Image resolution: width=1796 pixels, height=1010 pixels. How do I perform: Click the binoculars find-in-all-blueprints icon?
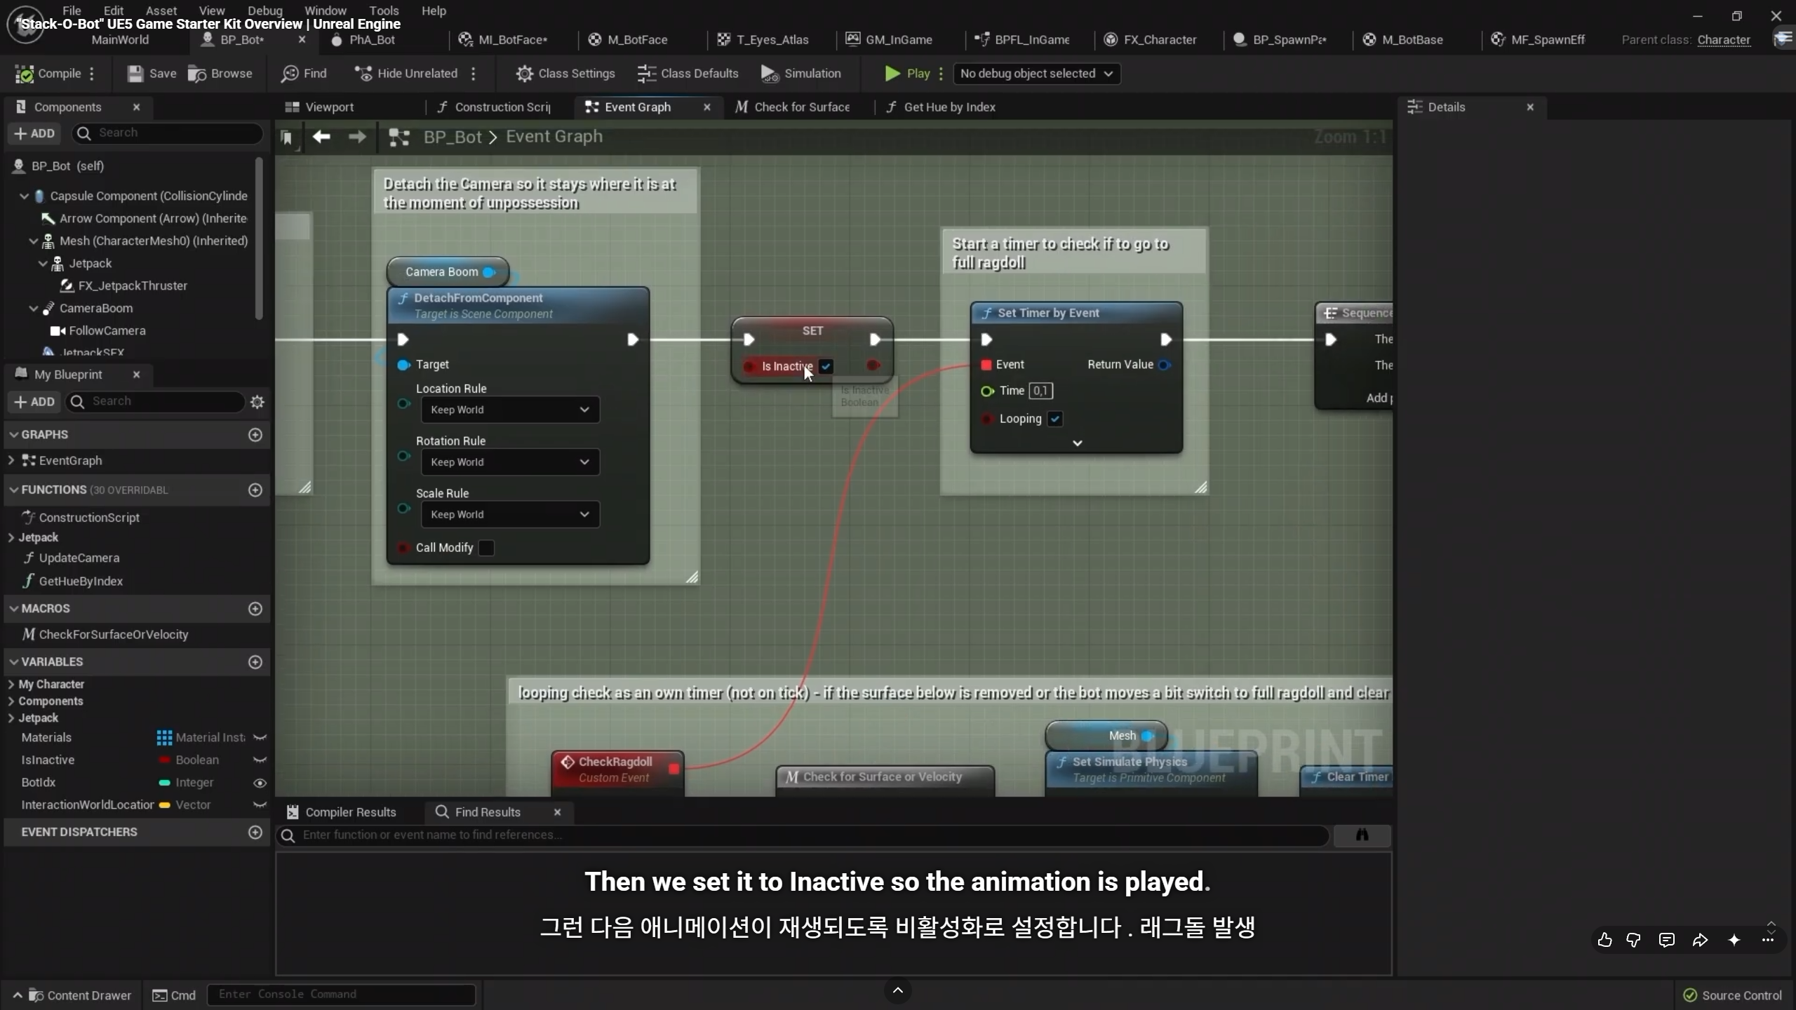point(1362,835)
